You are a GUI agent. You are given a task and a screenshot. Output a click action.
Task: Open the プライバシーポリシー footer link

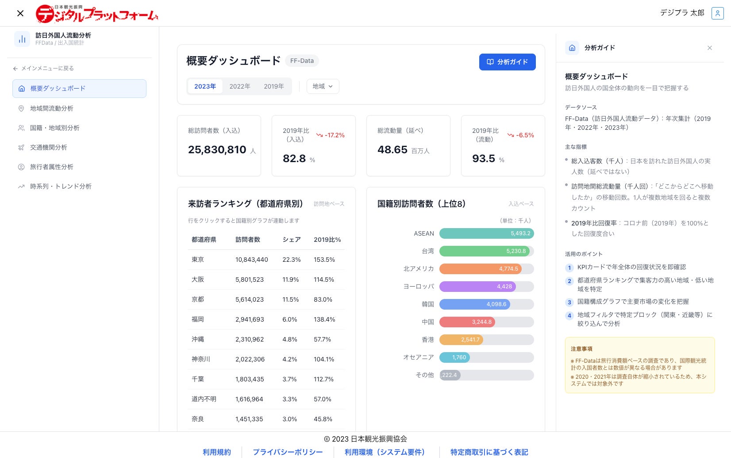[288, 452]
